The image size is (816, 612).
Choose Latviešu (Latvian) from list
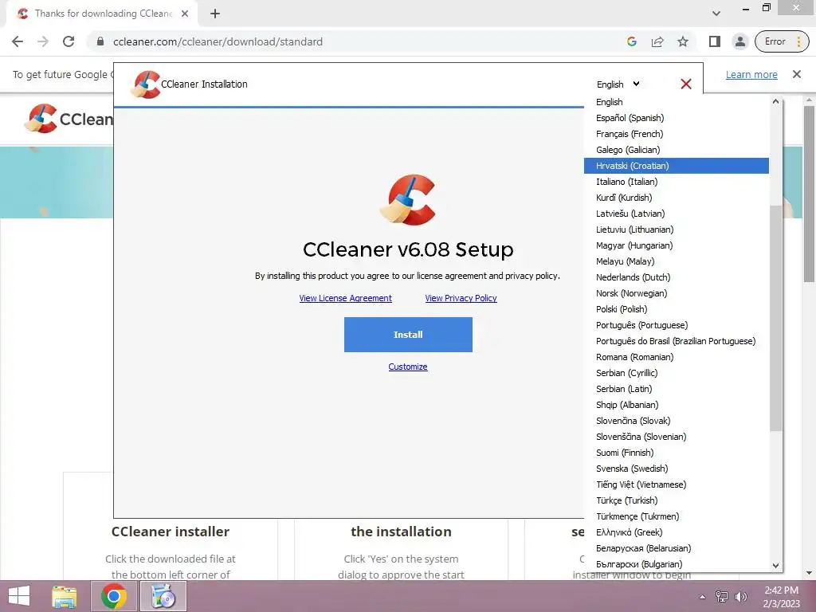676,214
